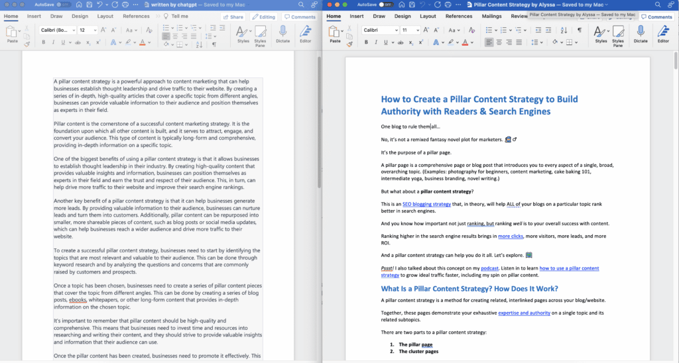679x363 pixels.
Task: Click the "Tell me" search field
Action: pos(179,16)
